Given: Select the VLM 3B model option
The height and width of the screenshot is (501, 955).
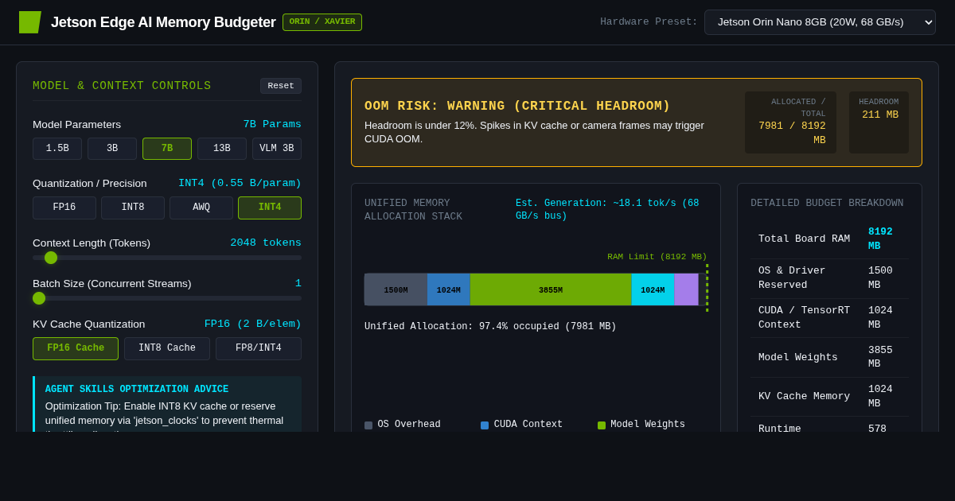Looking at the screenshot, I should tap(277, 149).
